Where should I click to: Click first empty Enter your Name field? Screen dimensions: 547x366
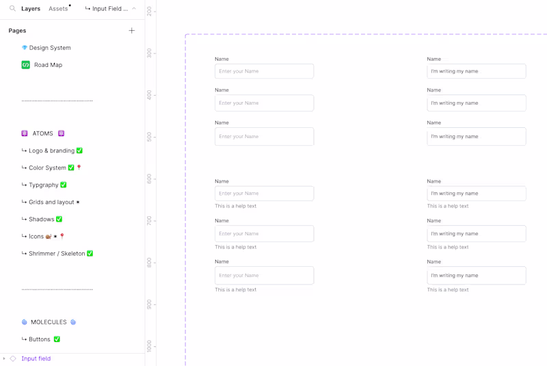[x=264, y=71]
